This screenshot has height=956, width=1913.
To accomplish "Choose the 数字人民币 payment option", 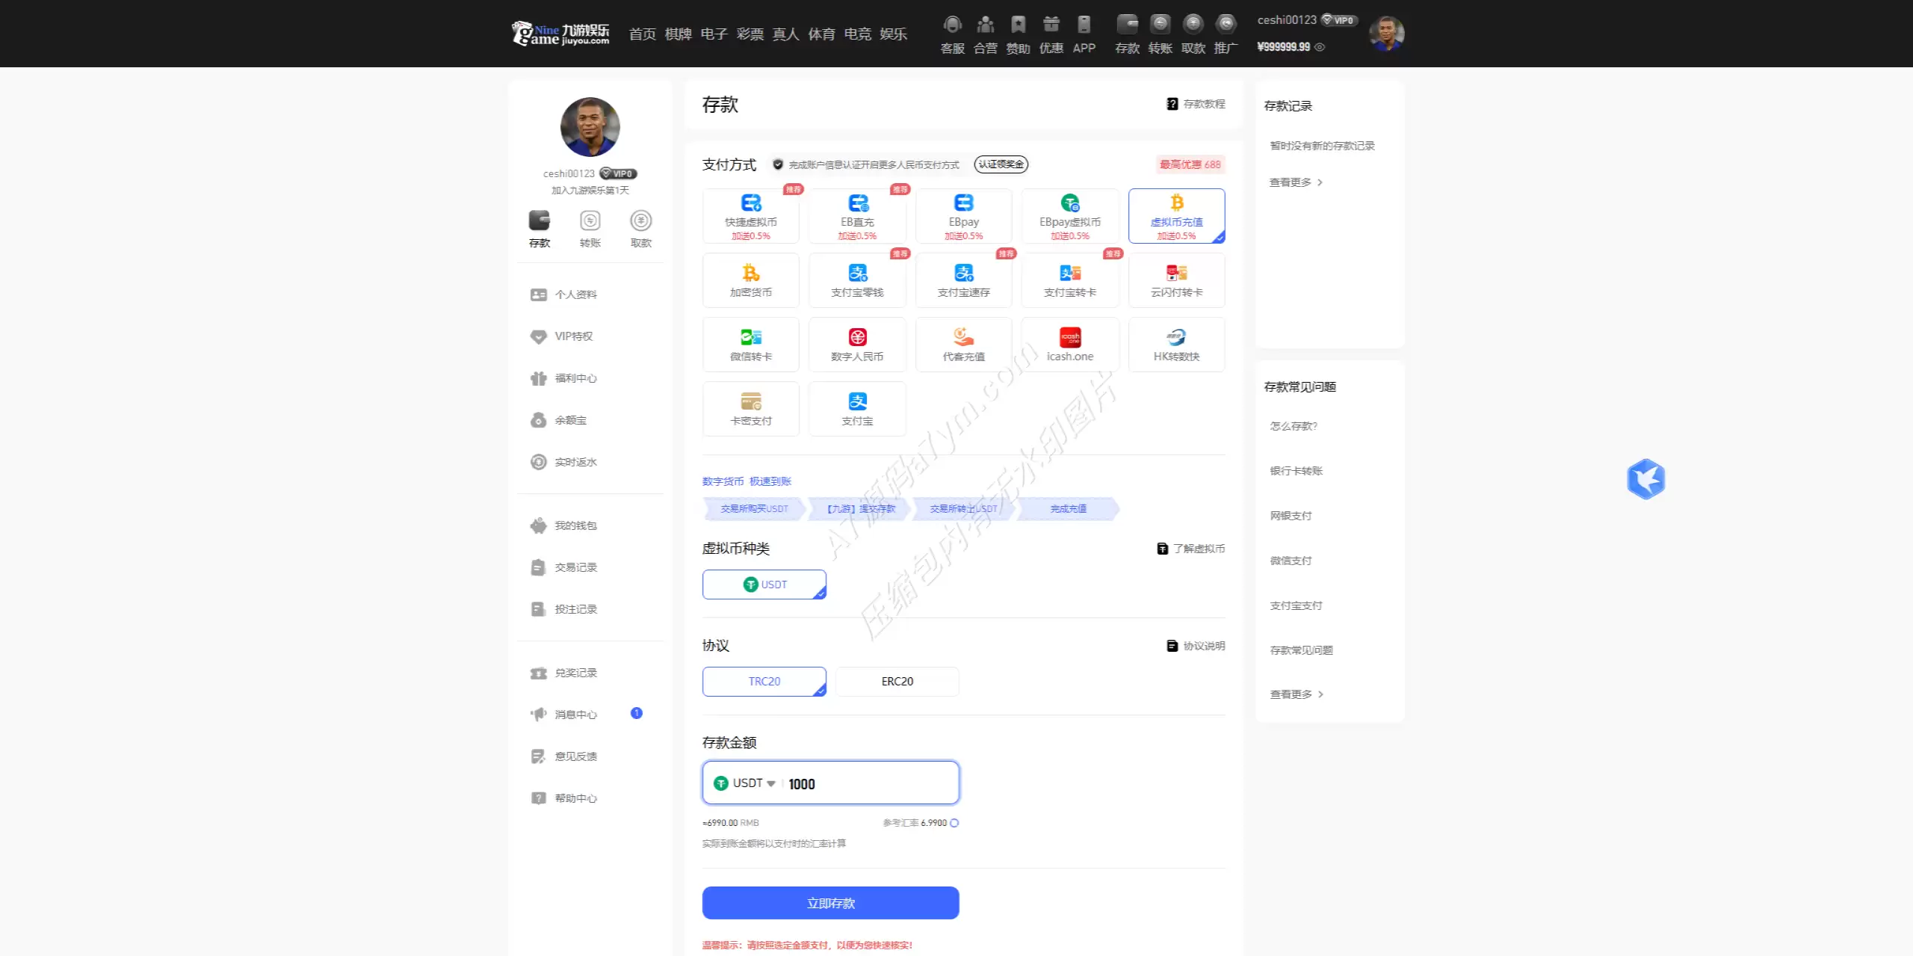I will tap(857, 345).
